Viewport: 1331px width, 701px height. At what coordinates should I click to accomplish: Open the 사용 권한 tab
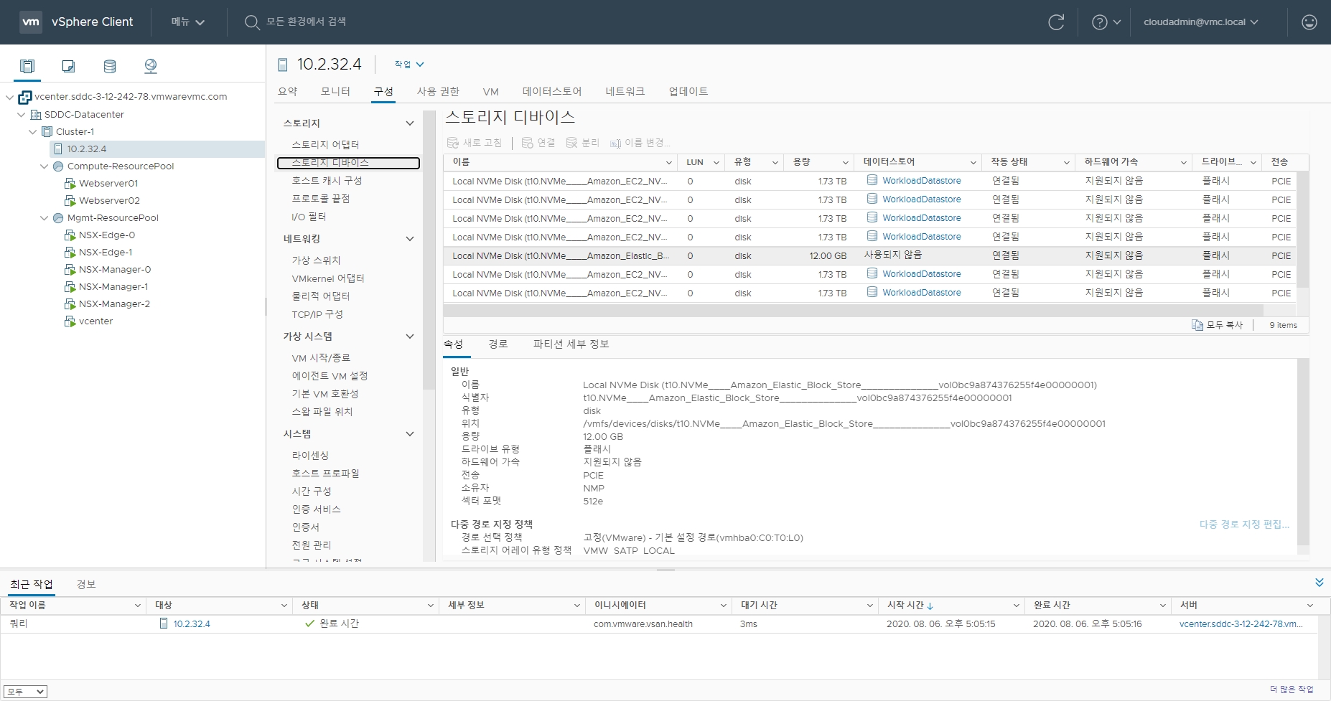coord(438,91)
